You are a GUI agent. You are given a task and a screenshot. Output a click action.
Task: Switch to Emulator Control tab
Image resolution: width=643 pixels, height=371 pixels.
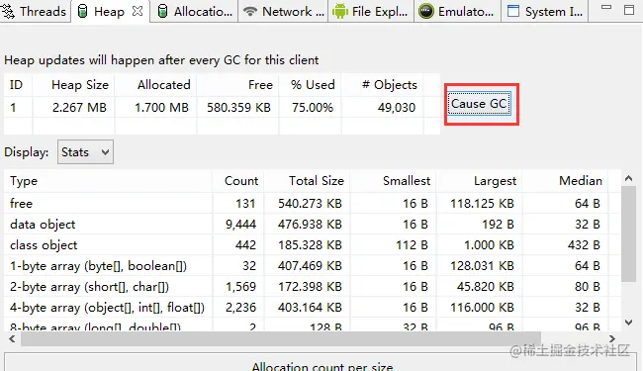457,12
